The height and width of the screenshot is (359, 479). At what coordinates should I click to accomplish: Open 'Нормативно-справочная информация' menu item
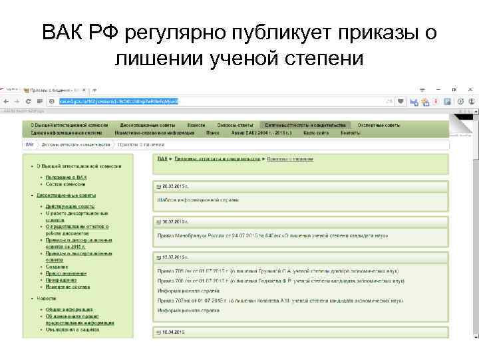click(x=154, y=133)
